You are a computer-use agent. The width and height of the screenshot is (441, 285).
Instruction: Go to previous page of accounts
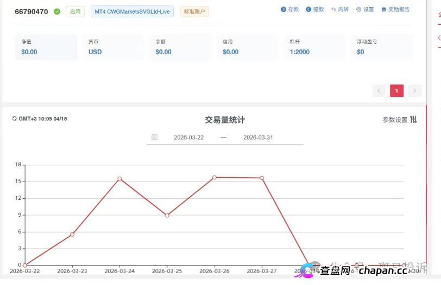[379, 90]
